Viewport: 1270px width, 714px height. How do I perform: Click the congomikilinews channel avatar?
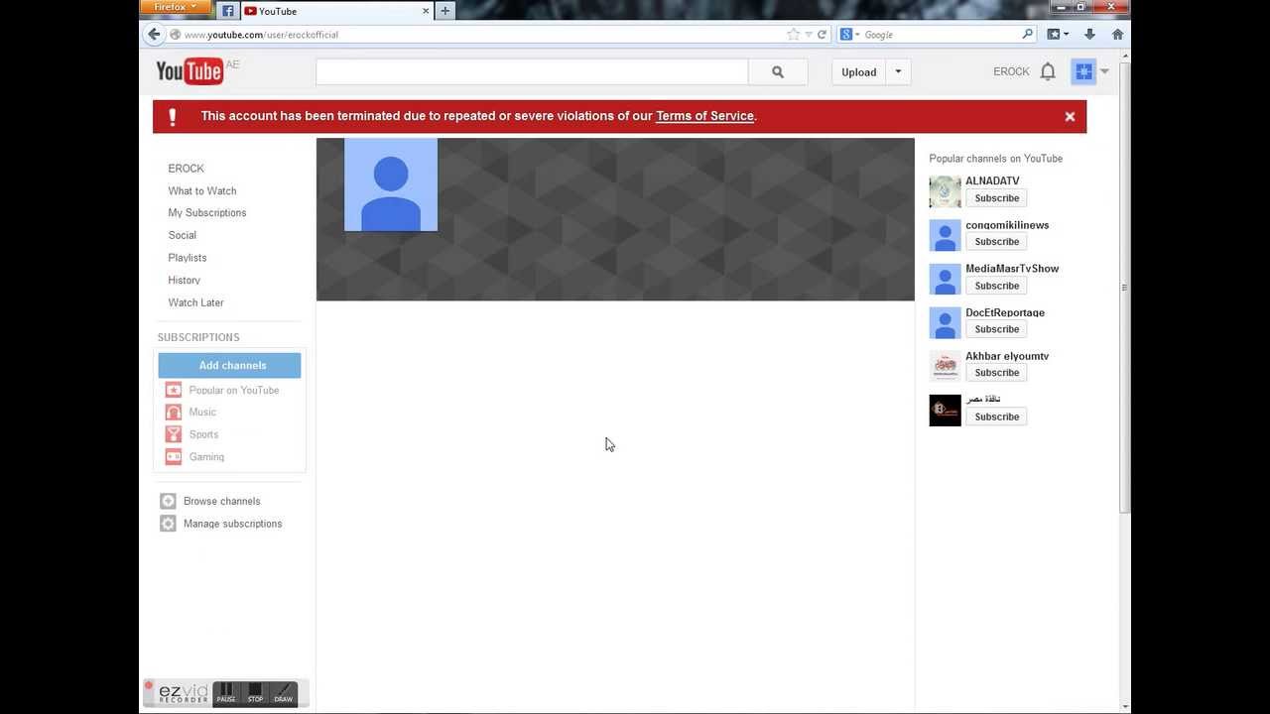[x=946, y=235]
